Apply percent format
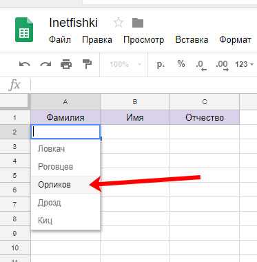This screenshot has height=262, width=257. pyautogui.click(x=181, y=63)
